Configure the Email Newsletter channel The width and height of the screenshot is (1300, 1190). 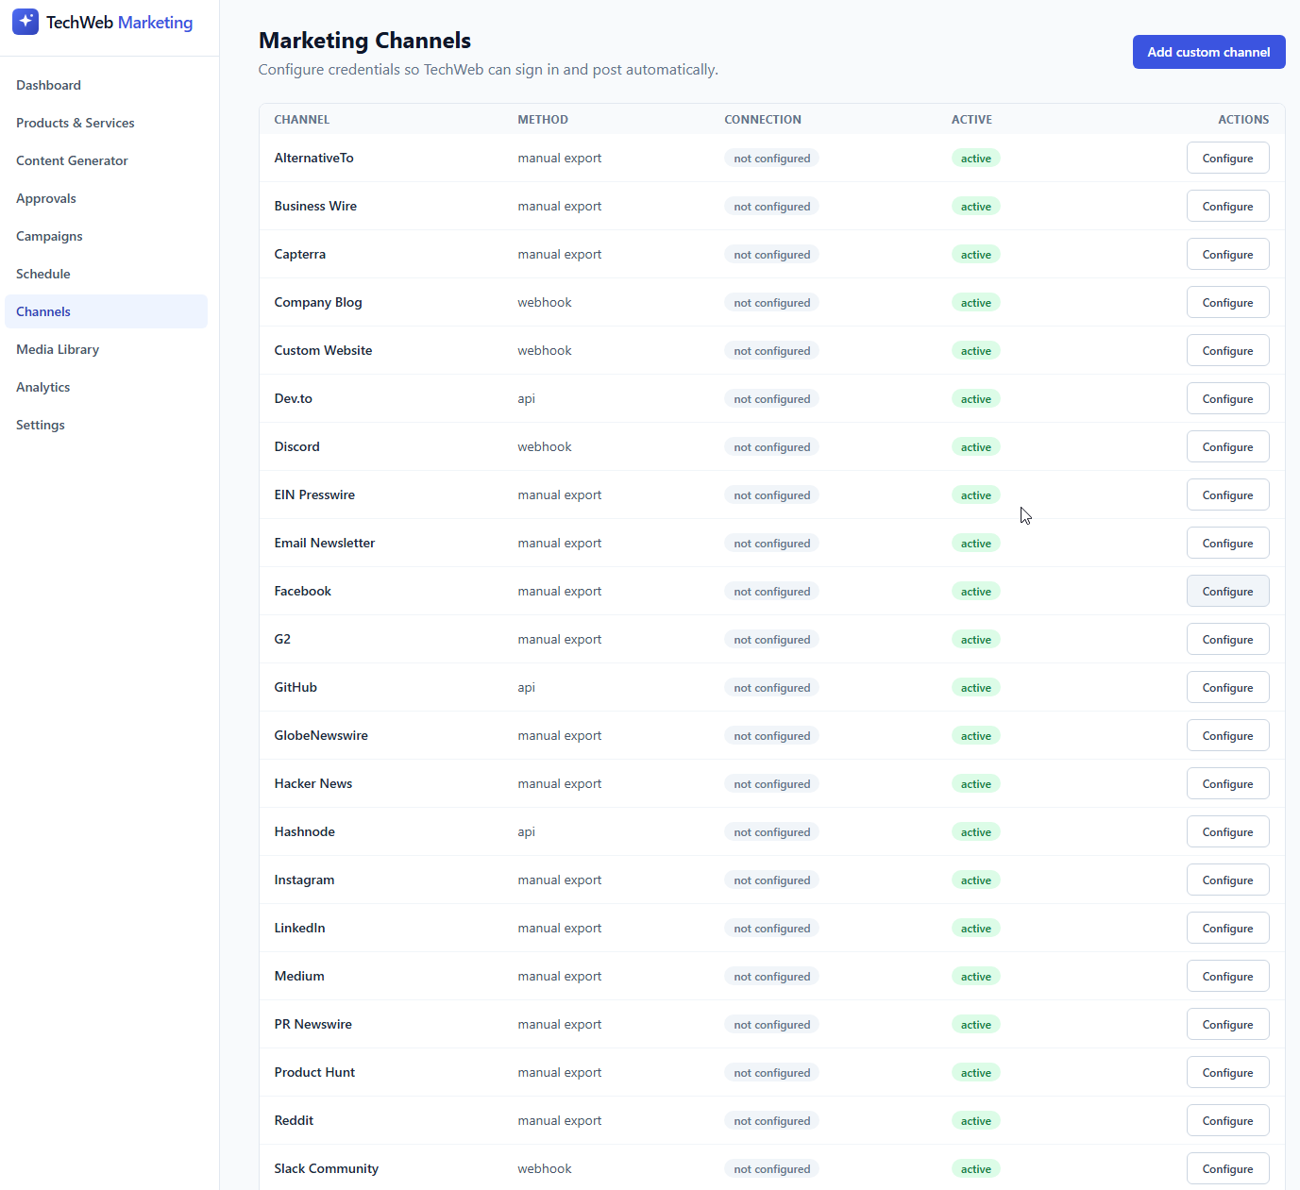(x=1227, y=544)
